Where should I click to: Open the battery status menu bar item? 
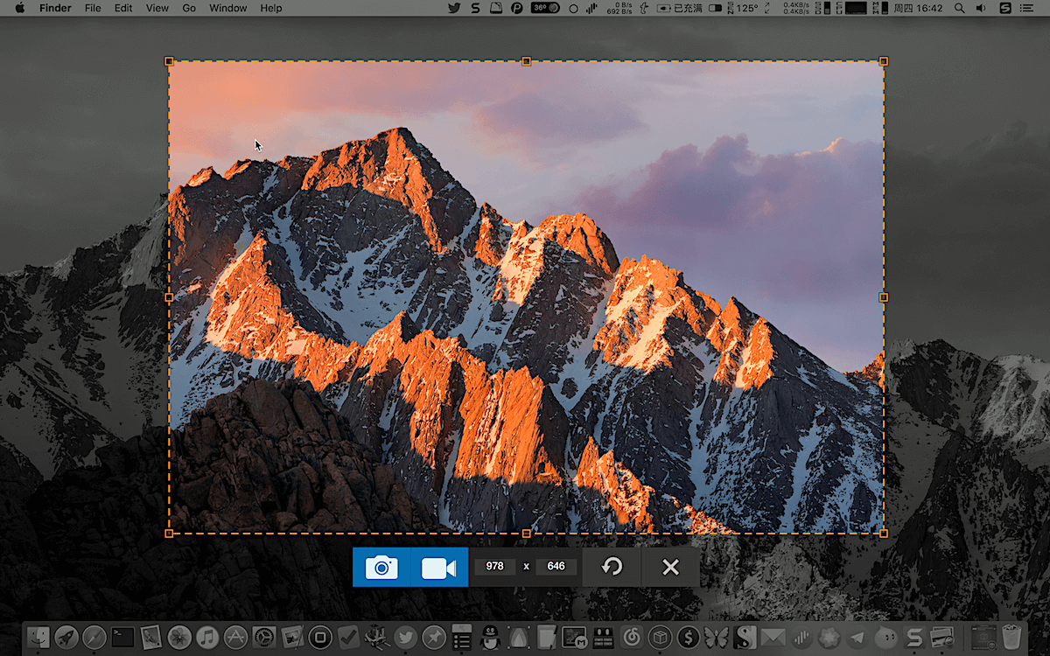(680, 8)
